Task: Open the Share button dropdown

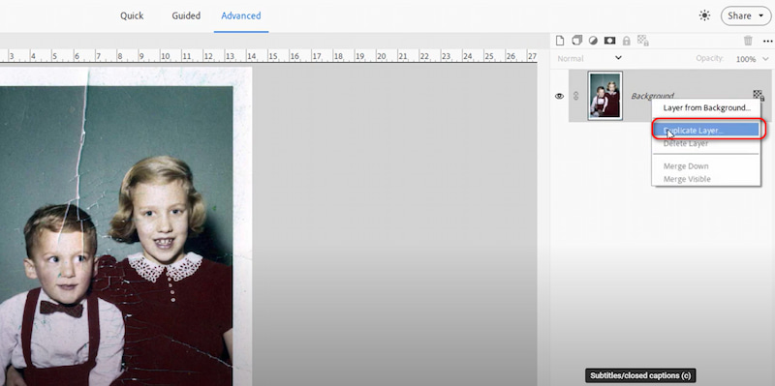Action: [746, 15]
